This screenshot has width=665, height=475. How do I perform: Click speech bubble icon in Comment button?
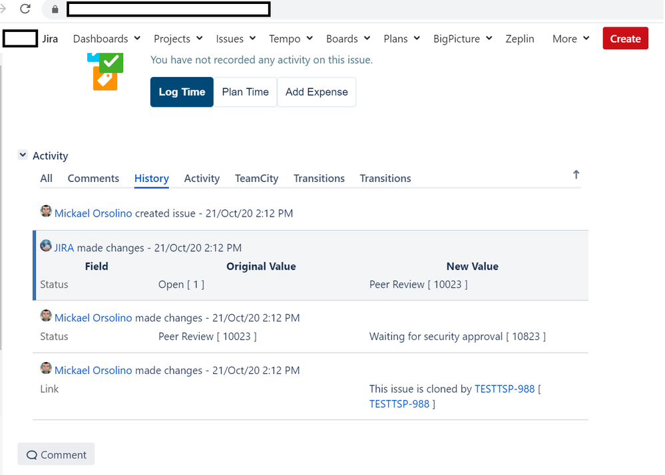coord(32,455)
